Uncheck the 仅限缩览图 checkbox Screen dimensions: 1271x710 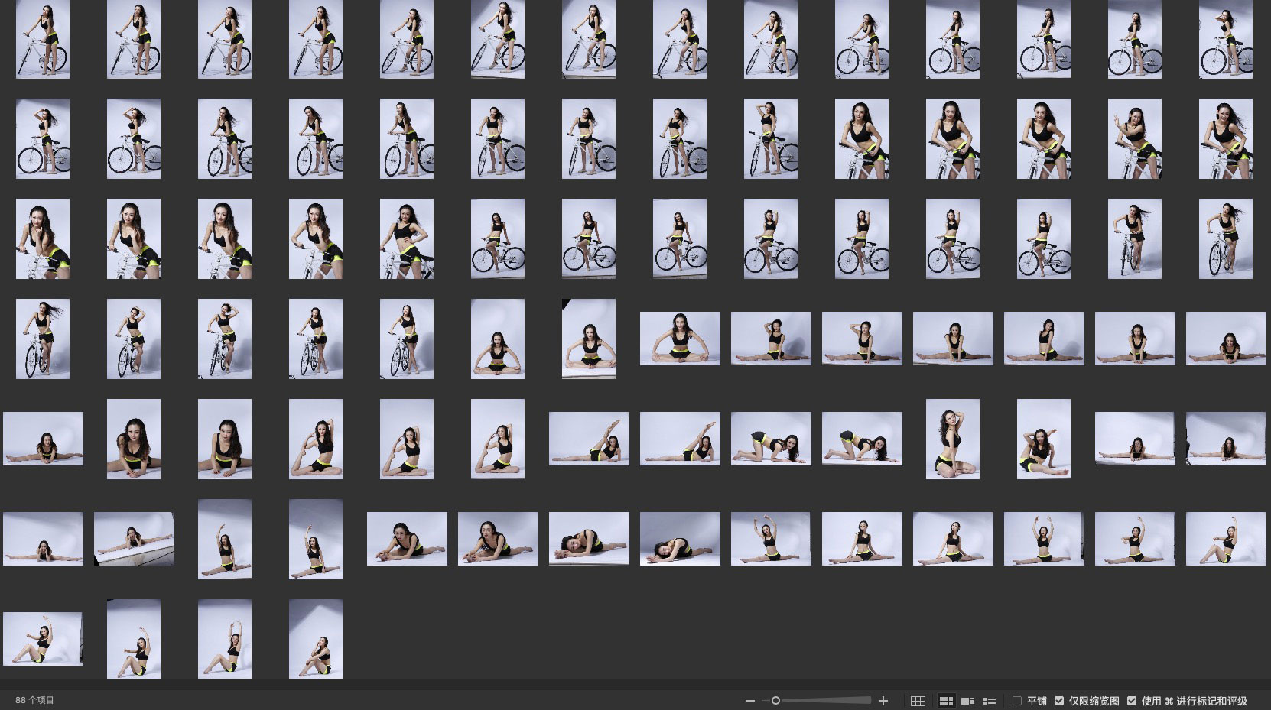tap(1059, 701)
